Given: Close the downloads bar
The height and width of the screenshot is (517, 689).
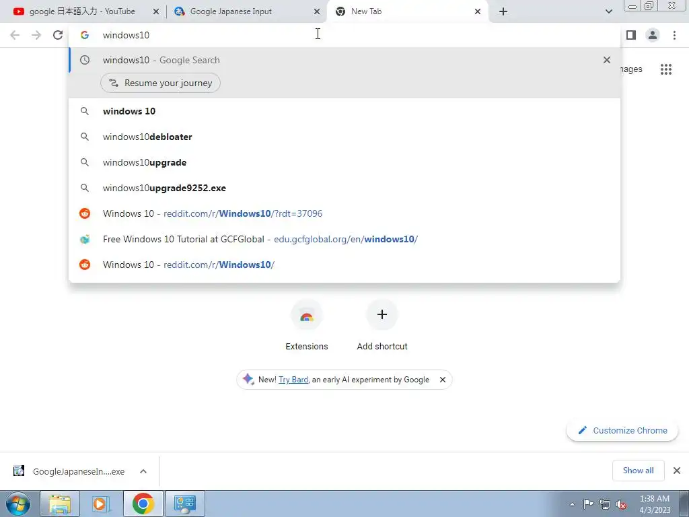Looking at the screenshot, I should tap(677, 471).
